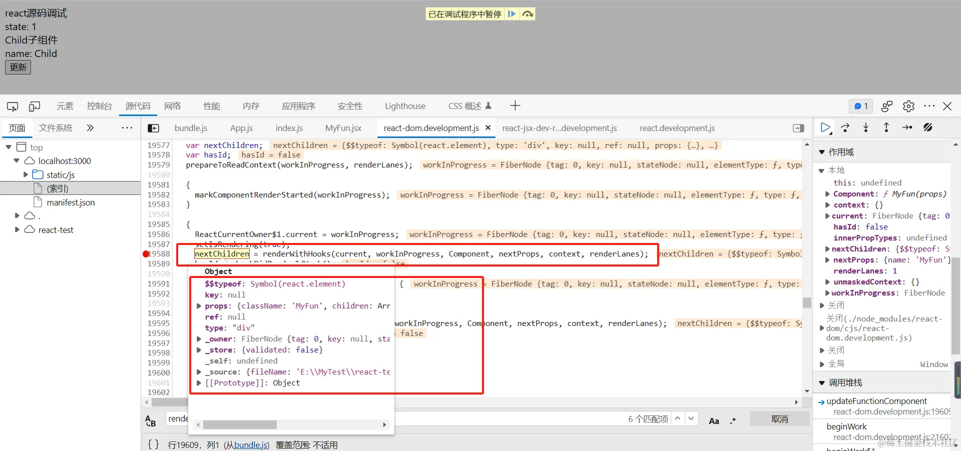Deactivate all breakpoints
Screen dimensions: 961x451
point(928,128)
